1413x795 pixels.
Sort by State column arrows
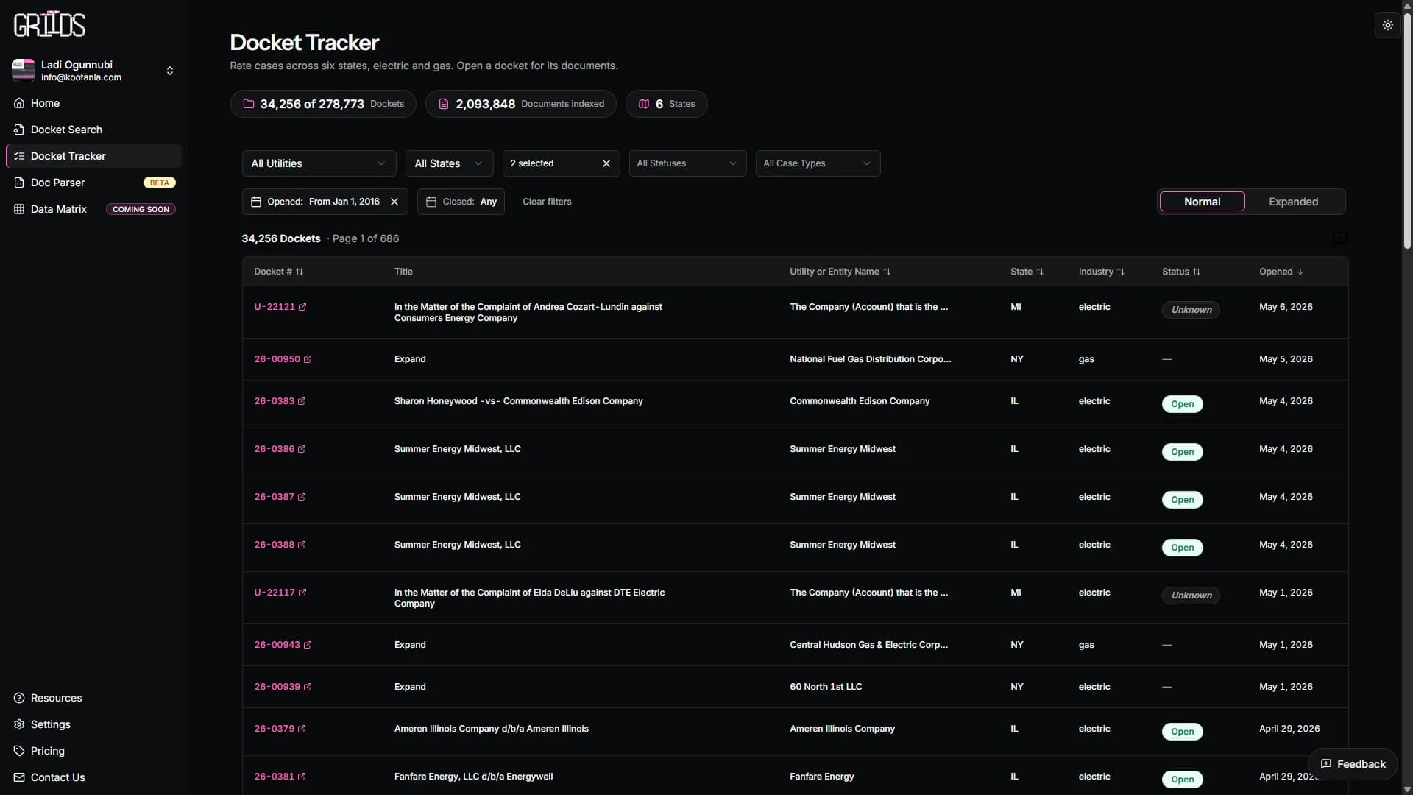tap(1040, 272)
